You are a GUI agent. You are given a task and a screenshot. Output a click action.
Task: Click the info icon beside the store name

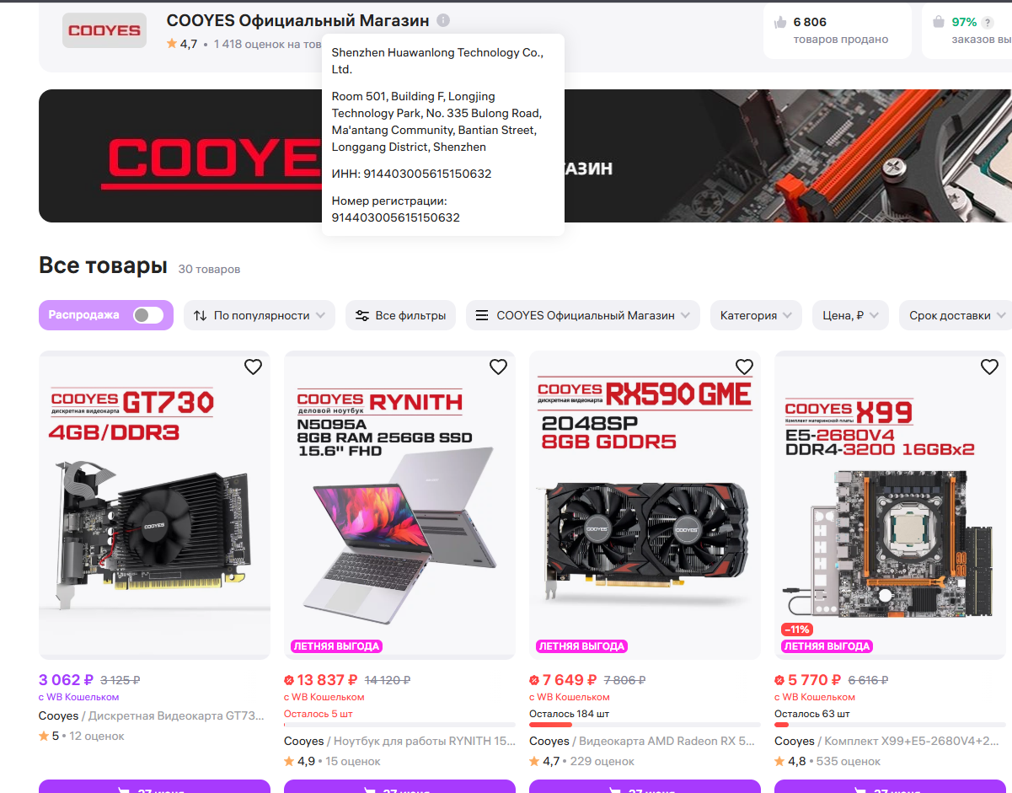[443, 20]
